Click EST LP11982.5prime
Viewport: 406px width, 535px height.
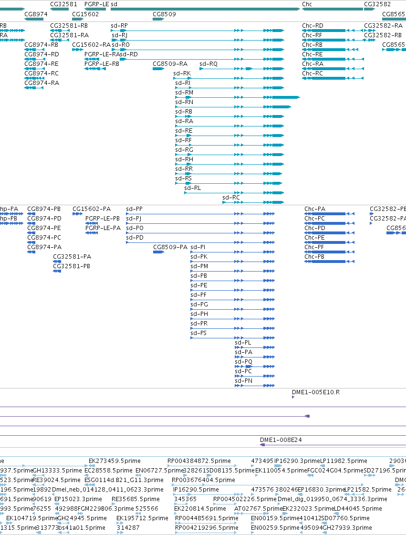point(344,461)
